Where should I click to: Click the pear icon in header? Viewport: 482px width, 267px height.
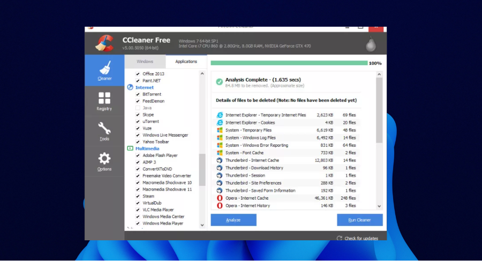pos(371,44)
